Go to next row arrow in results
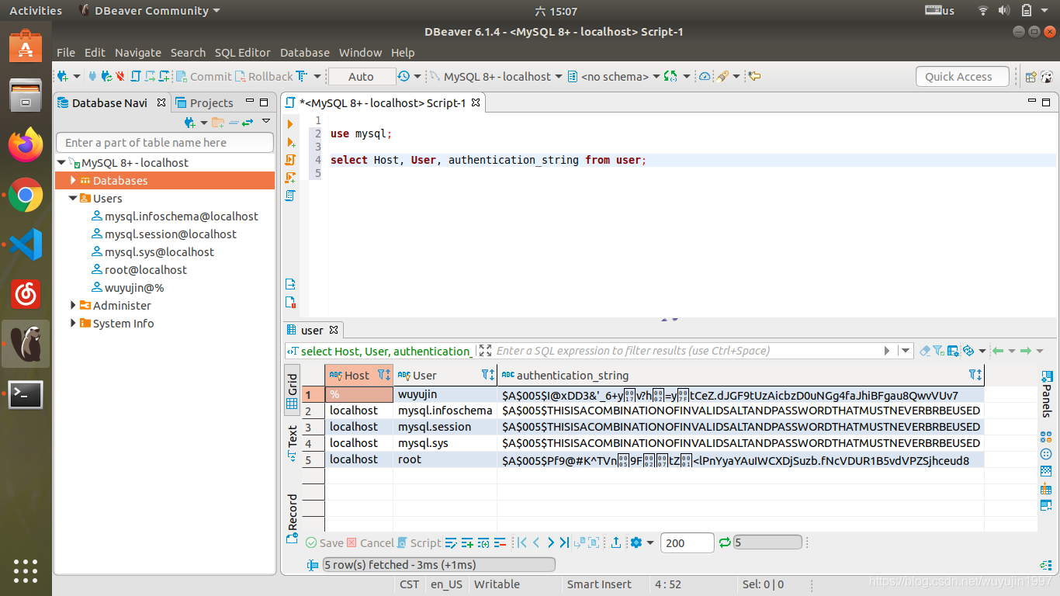Viewport: 1060px width, 596px height. 550,542
